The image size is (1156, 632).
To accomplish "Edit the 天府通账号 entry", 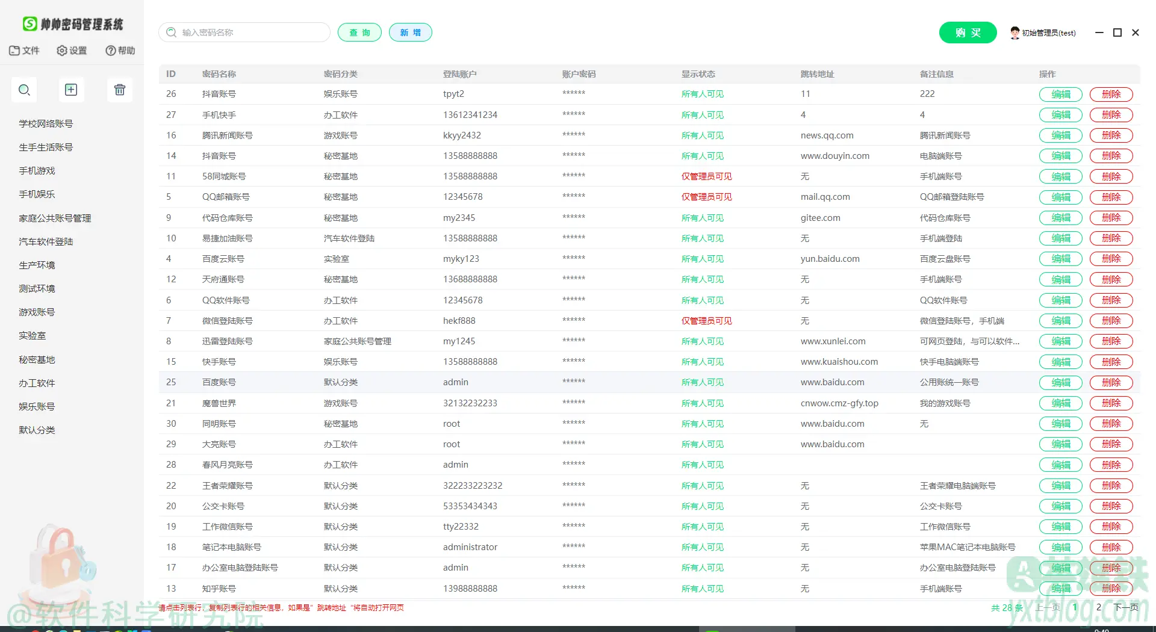I will click(x=1061, y=280).
